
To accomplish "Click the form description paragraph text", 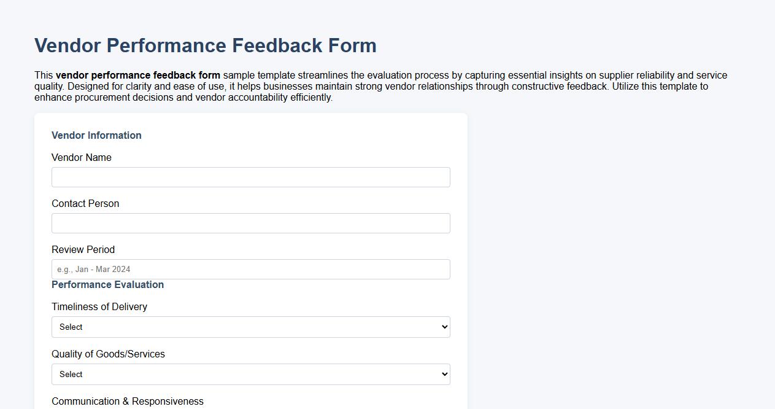I will [380, 86].
